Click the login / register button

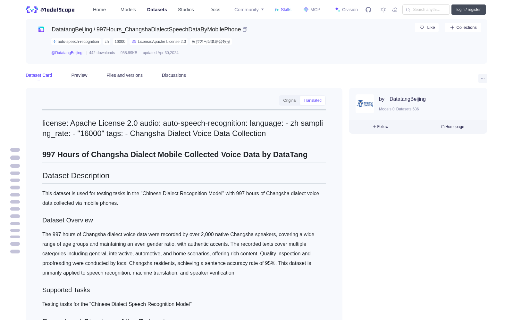pos(468,10)
